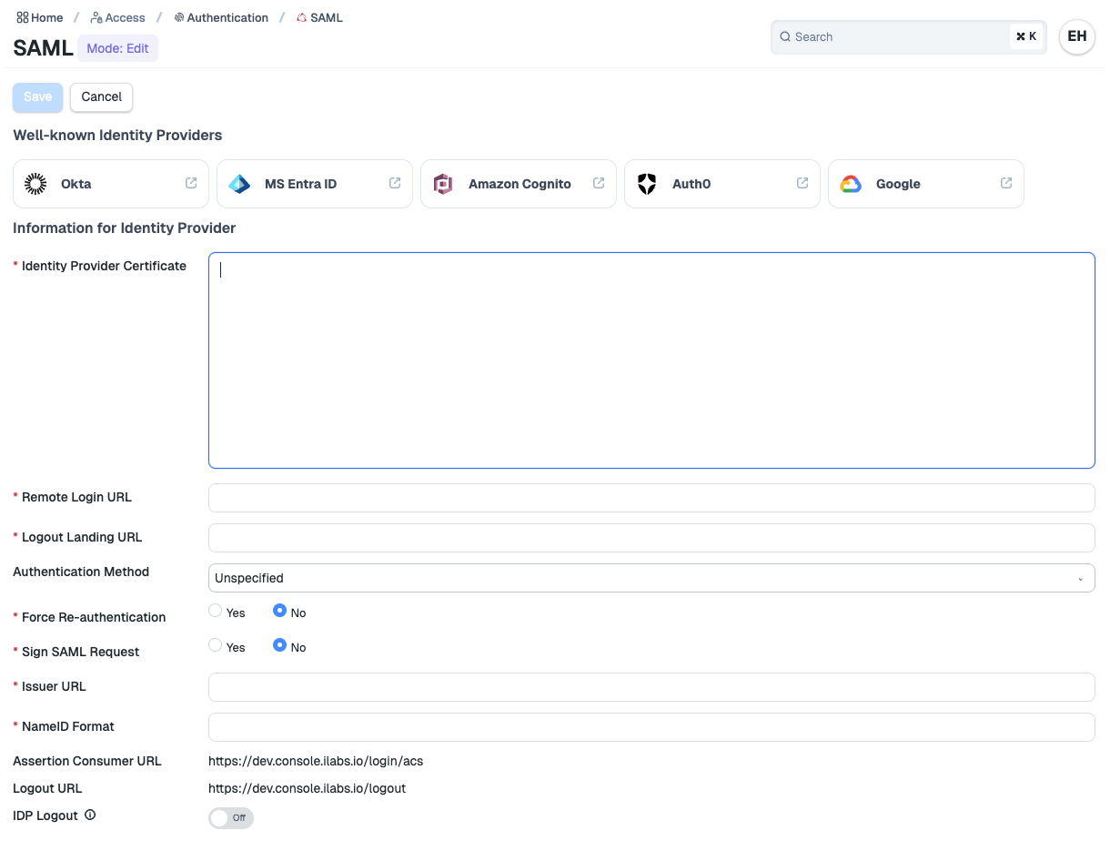Expand the Unspecified selection list

1081,578
